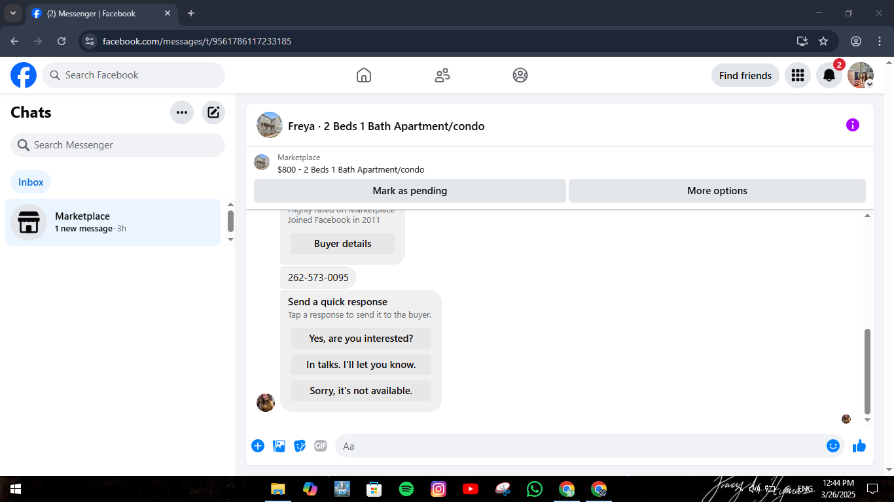
Task: Click the 'Chats' heading
Action: click(31, 112)
